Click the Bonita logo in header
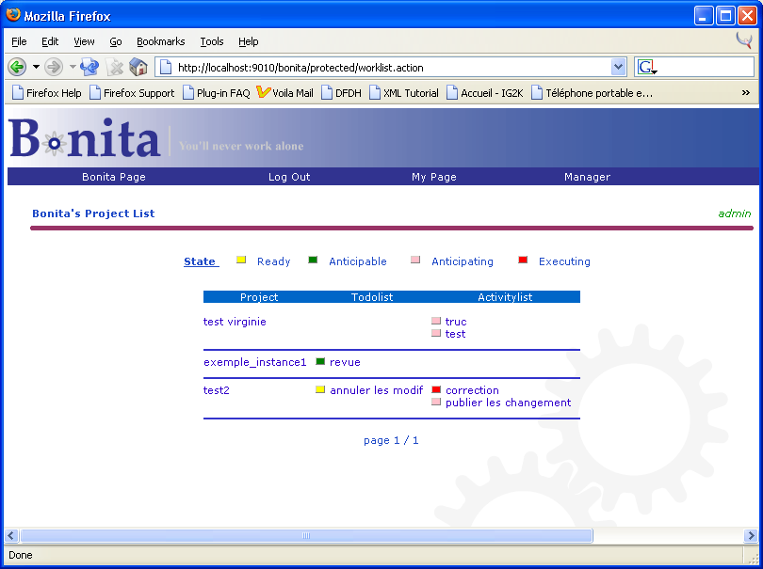 85,139
